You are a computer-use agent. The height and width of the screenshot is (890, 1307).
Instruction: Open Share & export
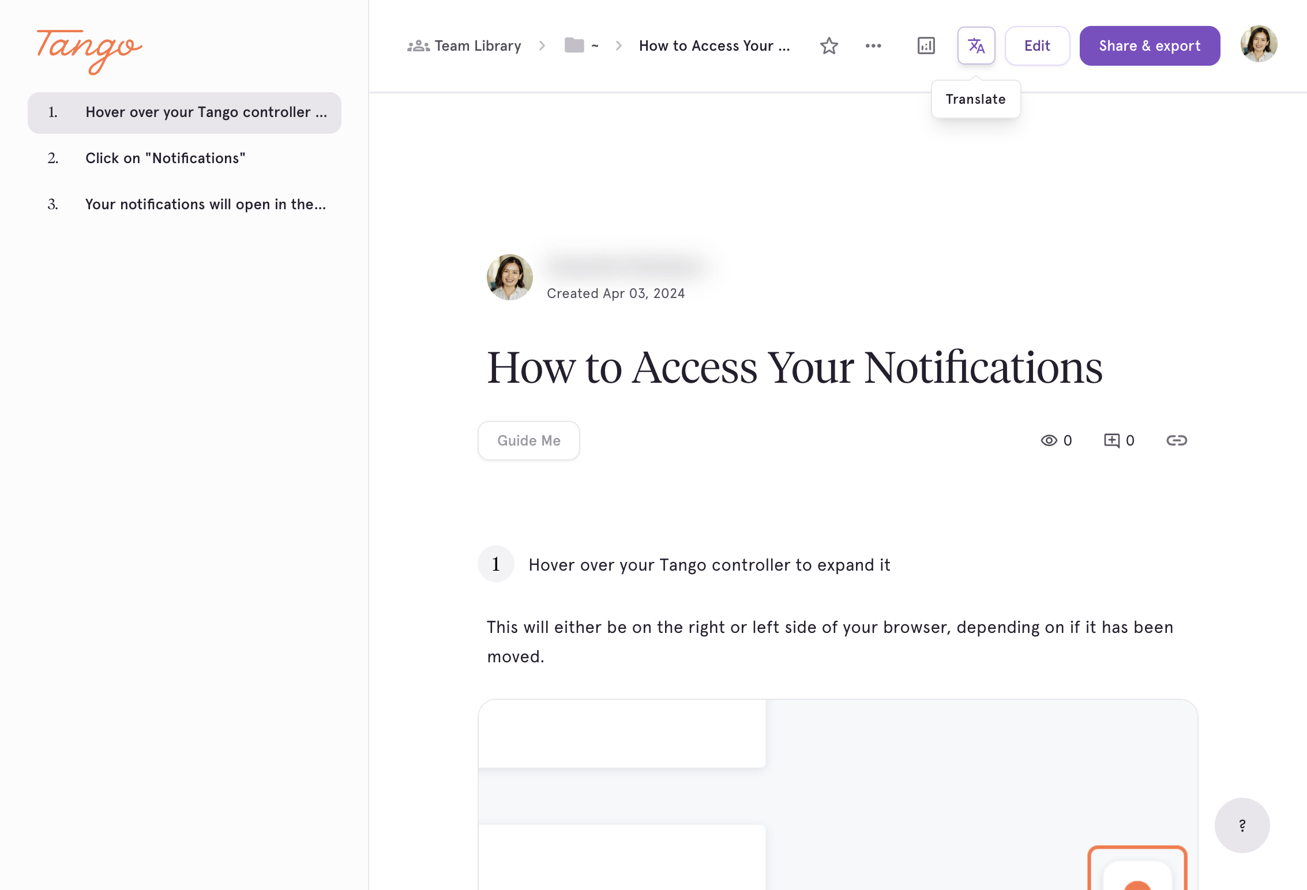point(1150,46)
